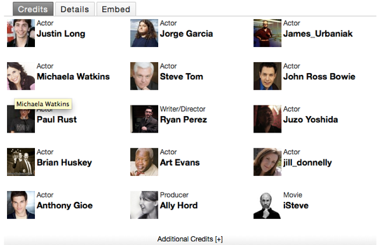Expand the Additional Credits section

[190, 239]
